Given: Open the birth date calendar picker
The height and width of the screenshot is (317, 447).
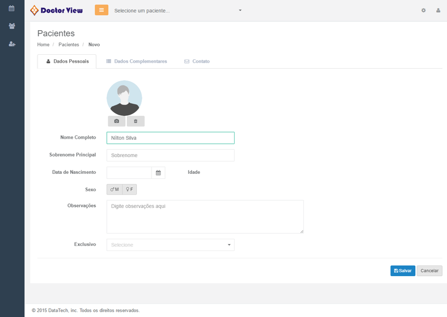Looking at the screenshot, I should coord(158,173).
